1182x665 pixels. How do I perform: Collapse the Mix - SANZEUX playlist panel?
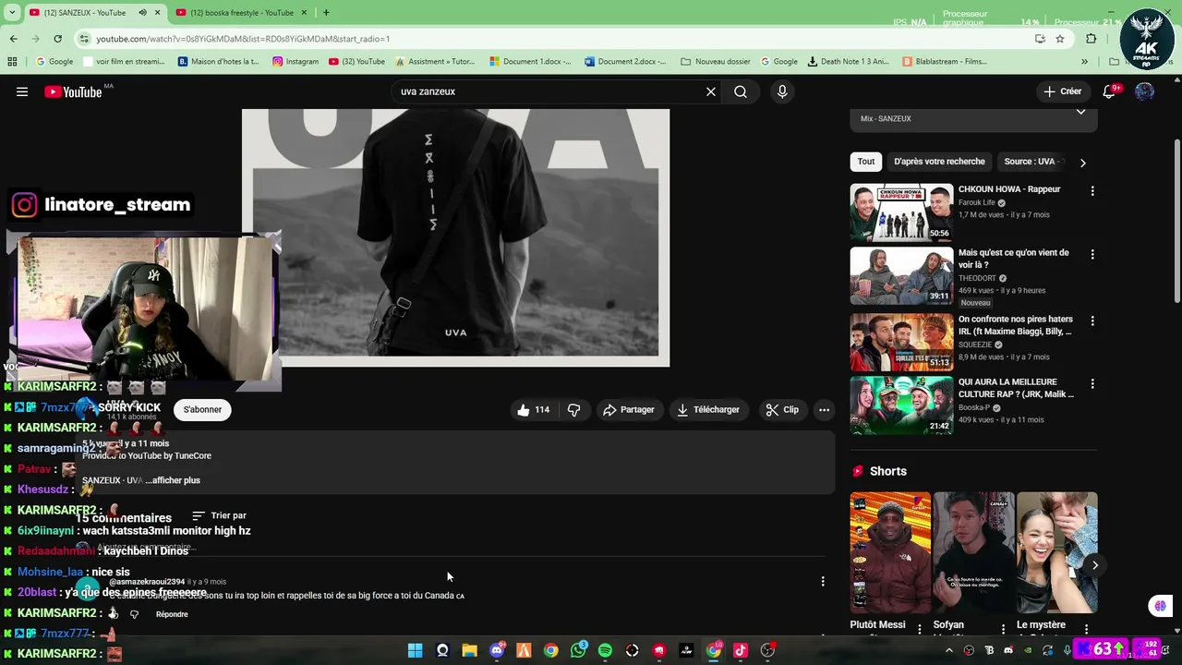[x=1080, y=113]
